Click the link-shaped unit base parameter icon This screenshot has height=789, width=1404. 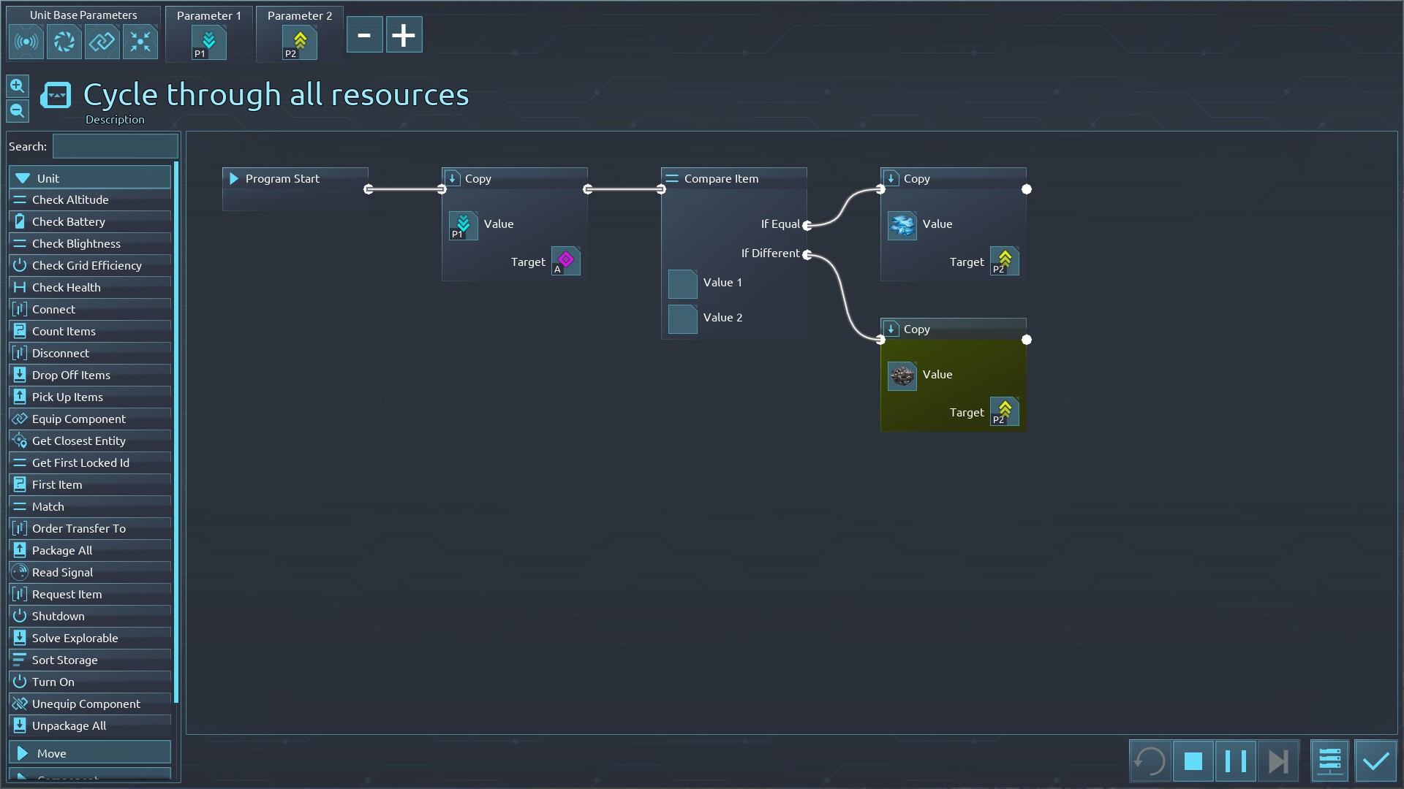102,42
